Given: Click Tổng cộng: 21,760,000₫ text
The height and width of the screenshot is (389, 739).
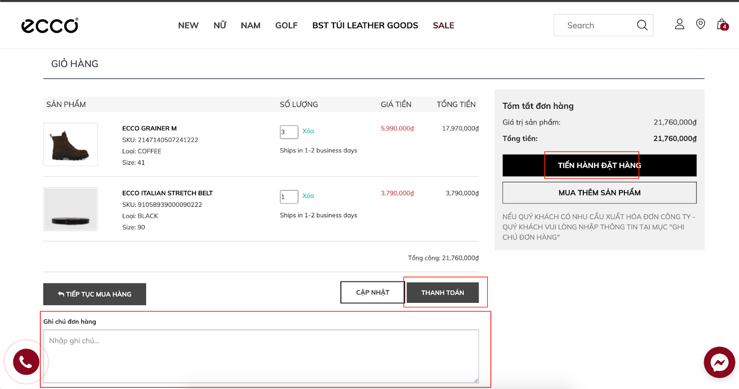Looking at the screenshot, I should point(443,258).
